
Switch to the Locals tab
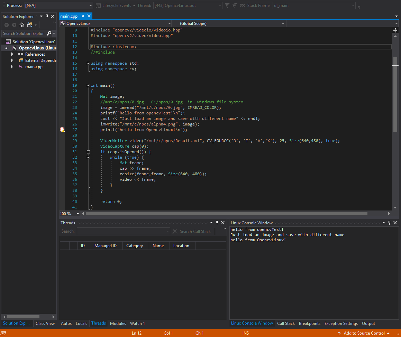tap(81, 324)
